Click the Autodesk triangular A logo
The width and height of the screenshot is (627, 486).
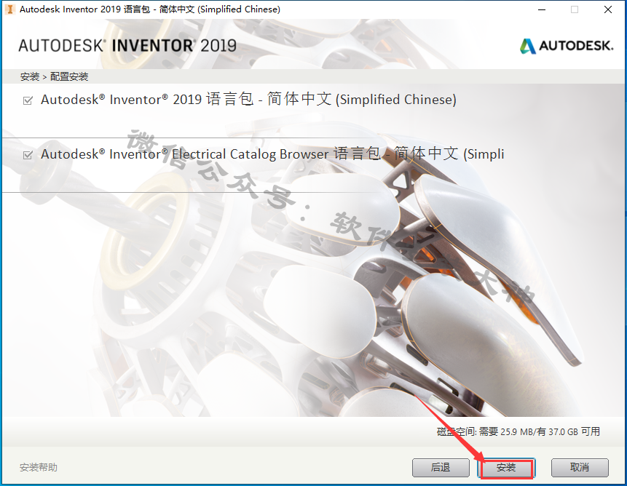pyautogui.click(x=527, y=46)
